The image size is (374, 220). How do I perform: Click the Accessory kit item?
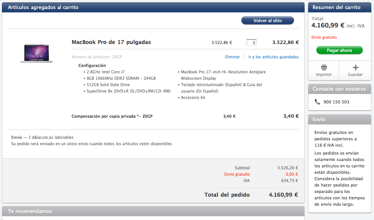point(193,97)
